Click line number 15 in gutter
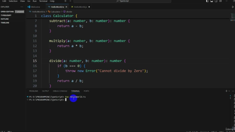 35,61
